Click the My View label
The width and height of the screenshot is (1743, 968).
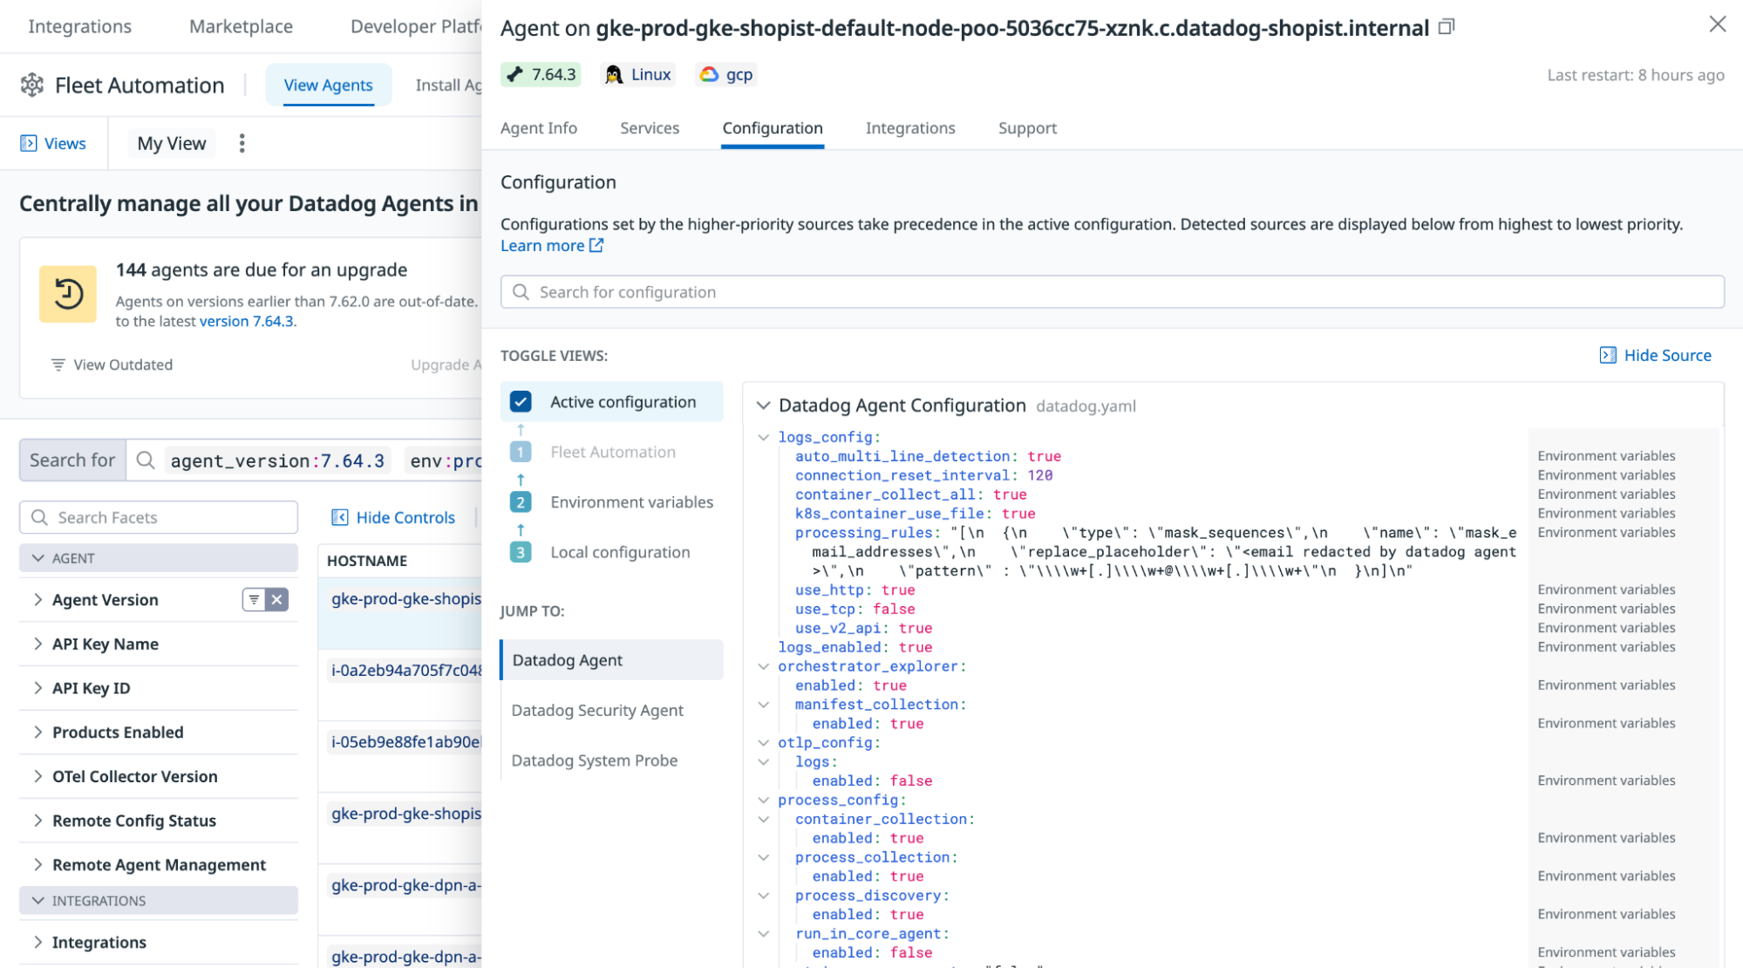(x=172, y=143)
